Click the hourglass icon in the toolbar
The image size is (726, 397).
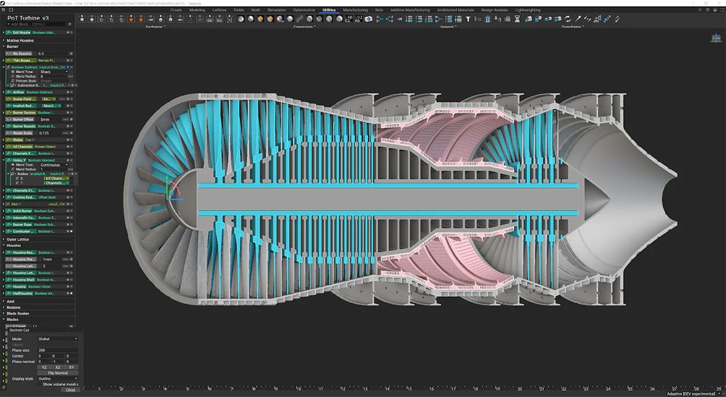(x=517, y=19)
